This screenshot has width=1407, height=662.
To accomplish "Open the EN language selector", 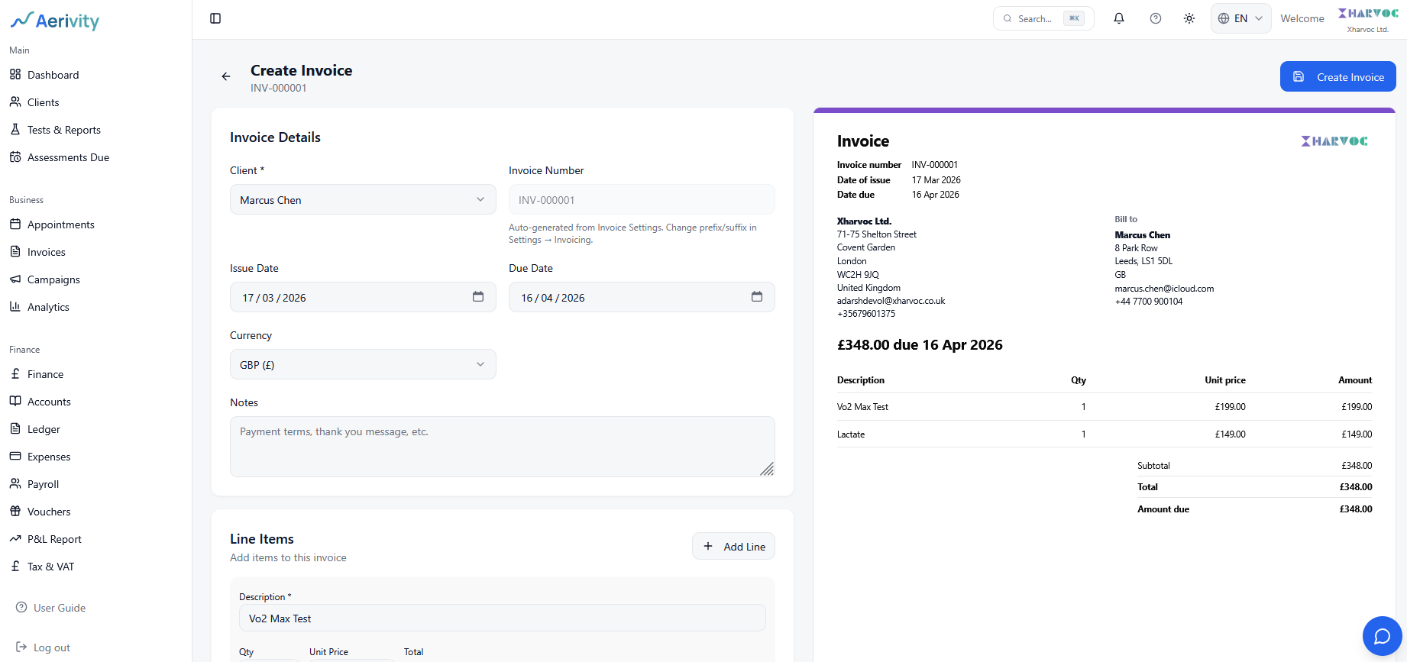I will pyautogui.click(x=1240, y=18).
